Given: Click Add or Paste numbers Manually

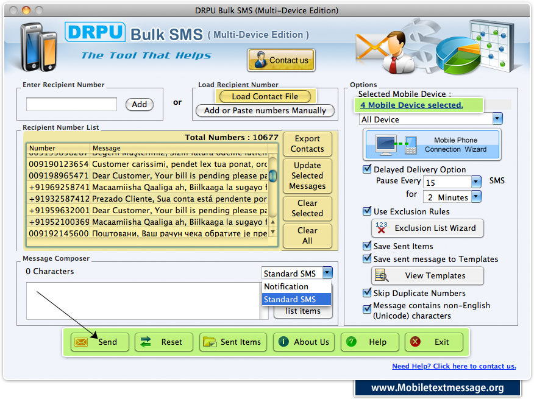Looking at the screenshot, I should pos(265,111).
